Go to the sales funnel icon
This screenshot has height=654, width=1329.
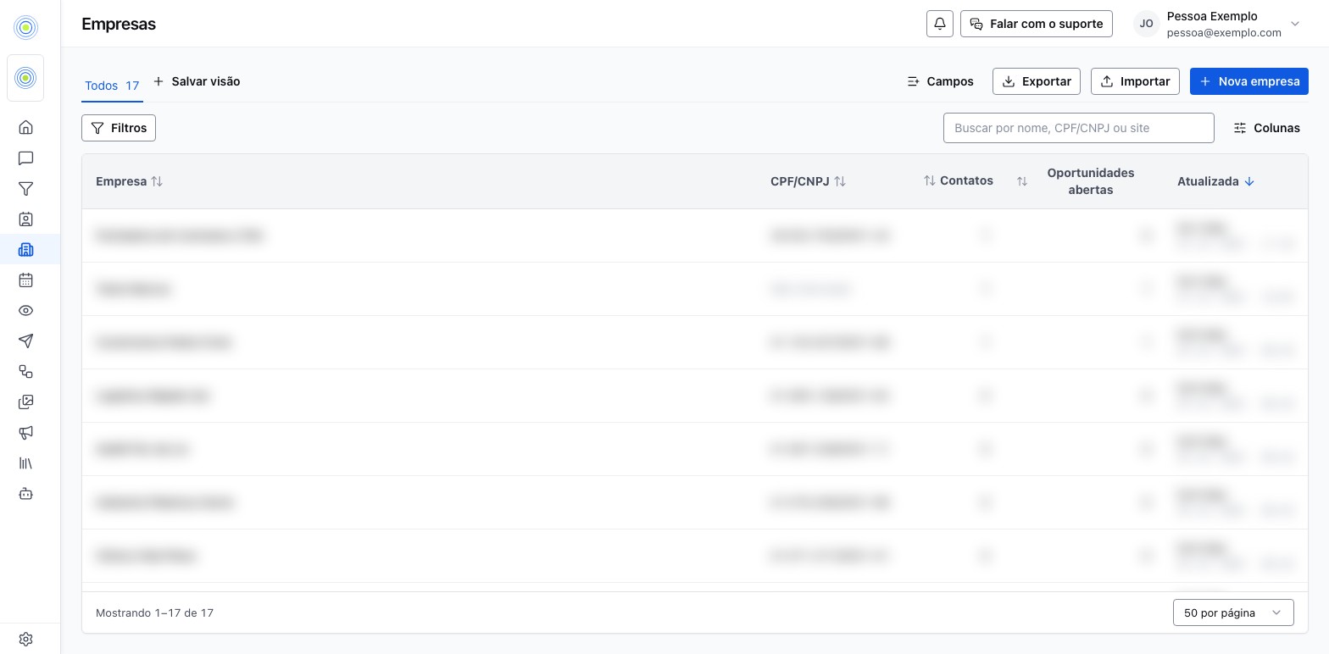26,188
